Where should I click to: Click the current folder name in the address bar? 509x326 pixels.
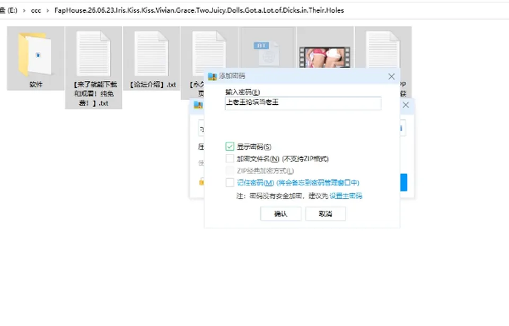point(199,11)
